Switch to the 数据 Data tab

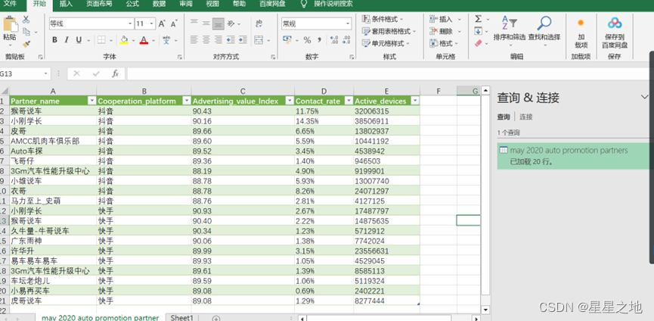point(159,4)
